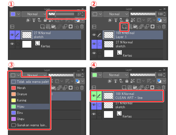This screenshot has width=176, height=135.
Task: Click Set as Reference Layer lighthouse icon in panel 4
Action: tap(115, 81)
